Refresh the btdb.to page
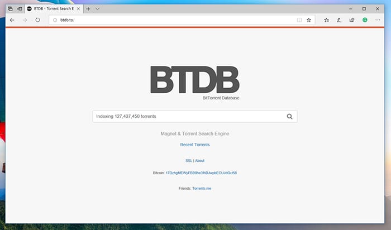The height and width of the screenshot is (230, 391). tap(37, 20)
